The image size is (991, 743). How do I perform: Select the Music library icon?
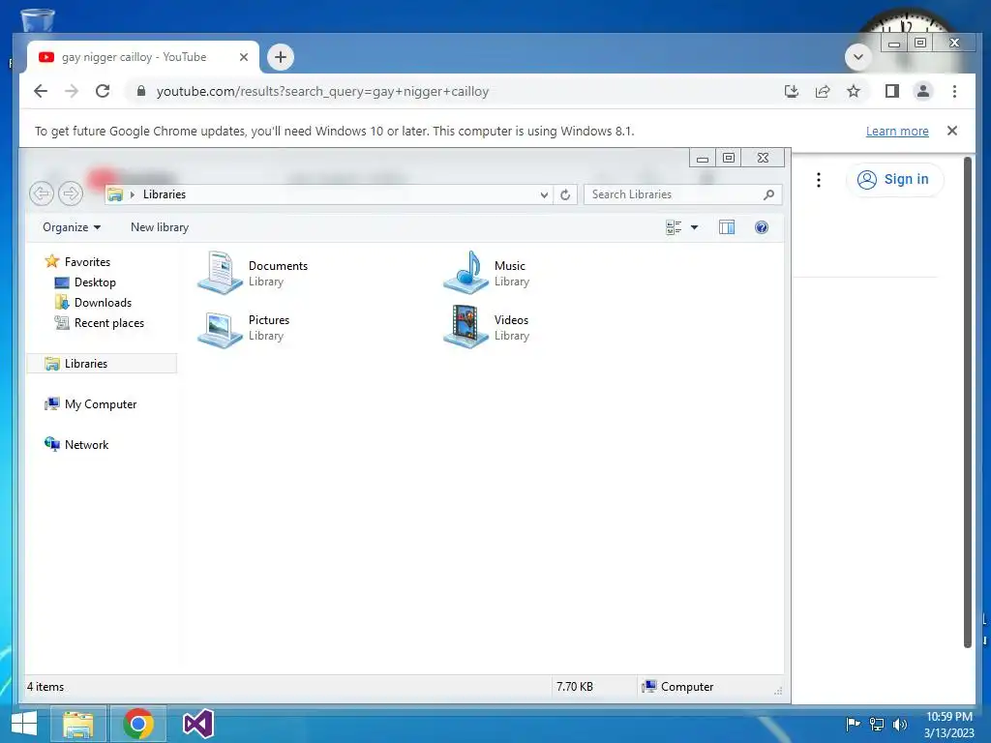tap(465, 273)
